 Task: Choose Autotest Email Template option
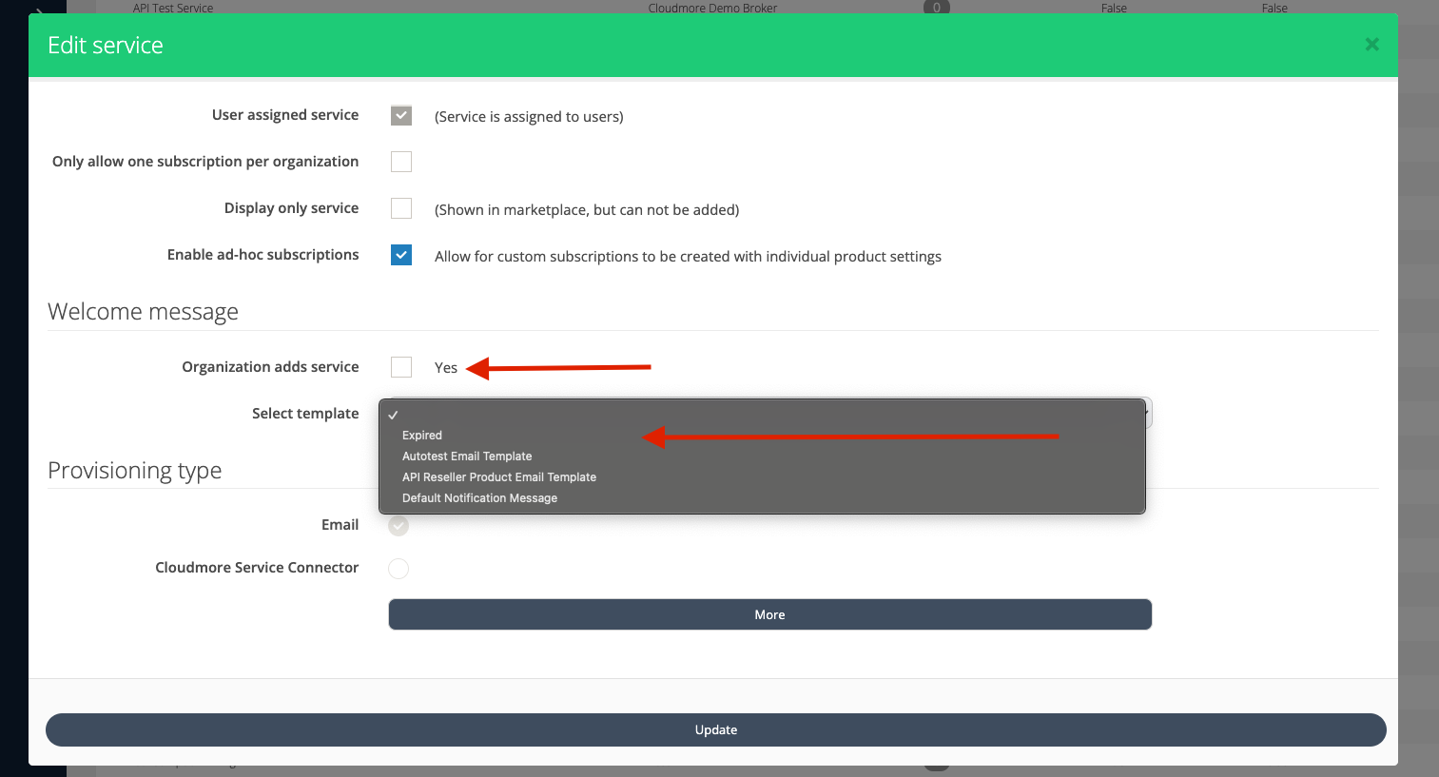467,456
